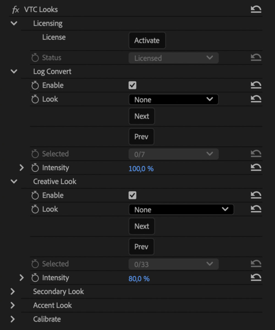Click the Accent Look label
This screenshot has width=275, height=330.
53,305
